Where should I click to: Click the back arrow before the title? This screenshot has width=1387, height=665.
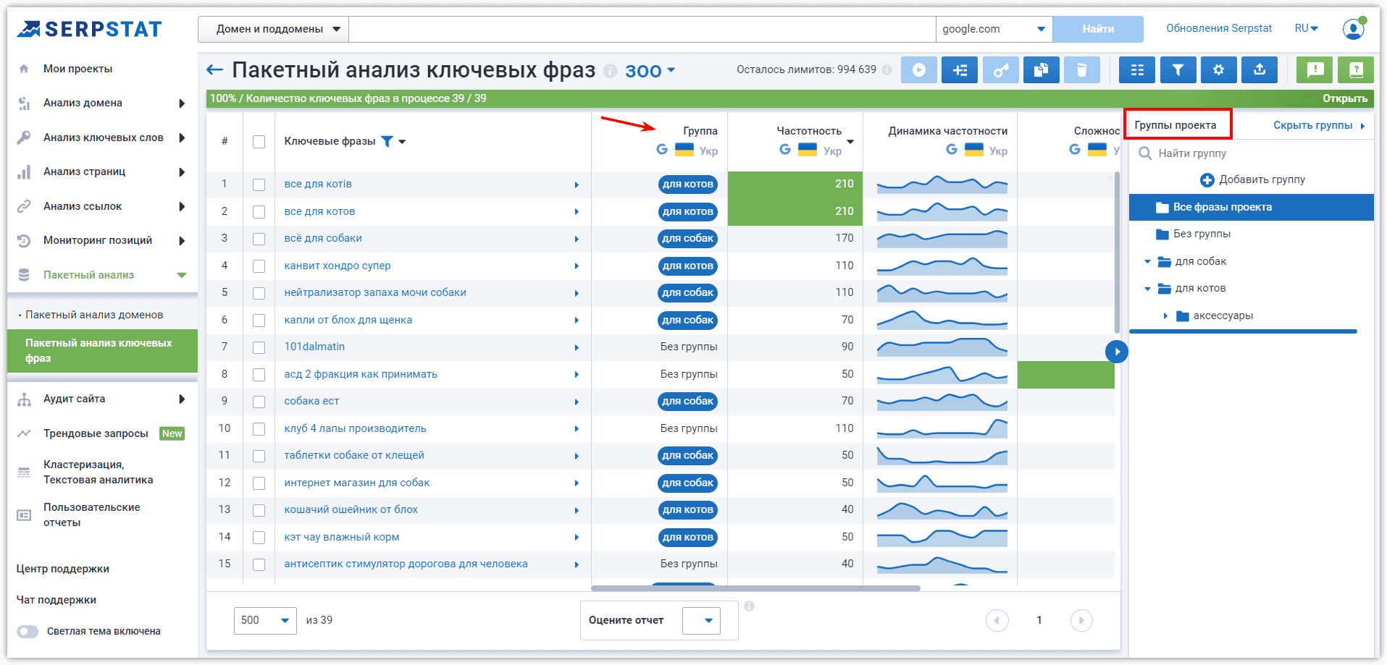pyautogui.click(x=214, y=70)
